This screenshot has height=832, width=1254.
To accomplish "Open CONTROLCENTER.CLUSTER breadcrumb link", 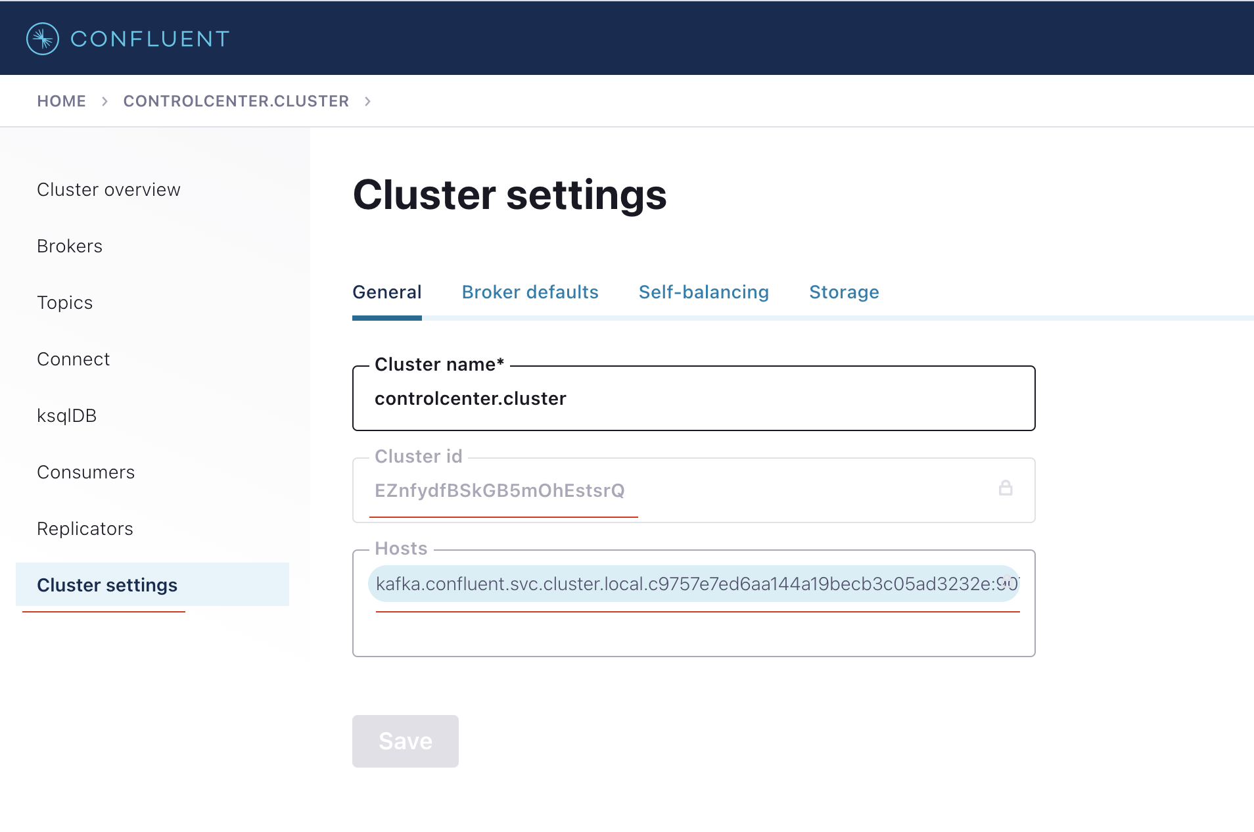I will pyautogui.click(x=236, y=101).
